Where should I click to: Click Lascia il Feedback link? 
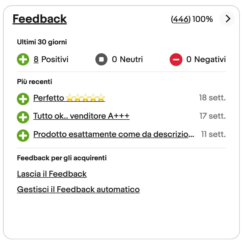click(x=52, y=174)
